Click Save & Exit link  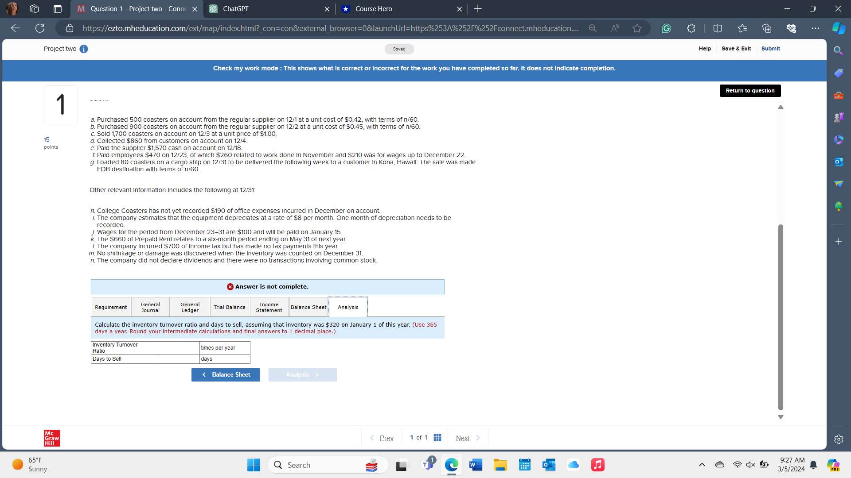pos(736,49)
